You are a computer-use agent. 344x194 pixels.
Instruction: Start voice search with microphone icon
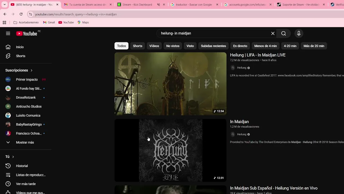click(299, 33)
